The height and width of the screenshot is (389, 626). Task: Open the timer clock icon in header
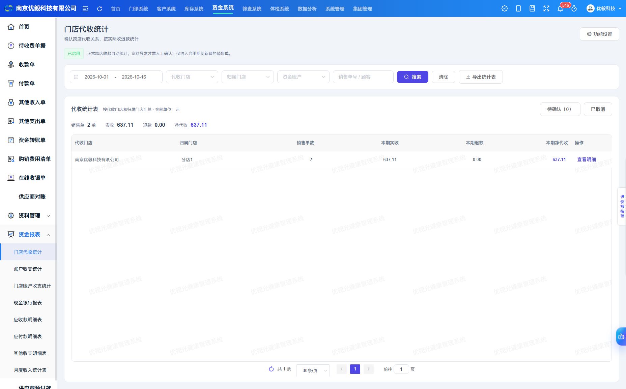(x=574, y=9)
